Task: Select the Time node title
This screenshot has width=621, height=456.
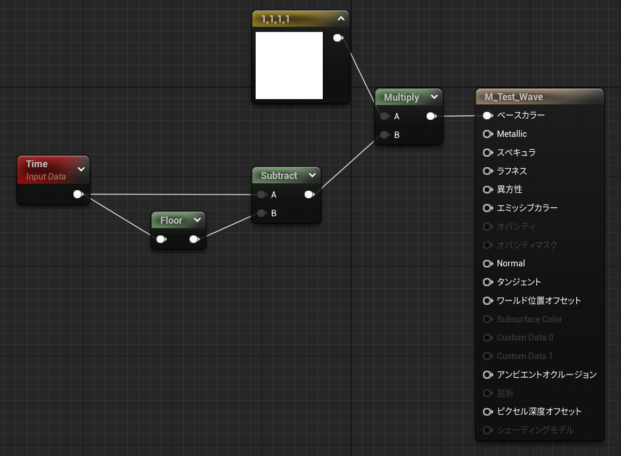Action: [x=37, y=164]
